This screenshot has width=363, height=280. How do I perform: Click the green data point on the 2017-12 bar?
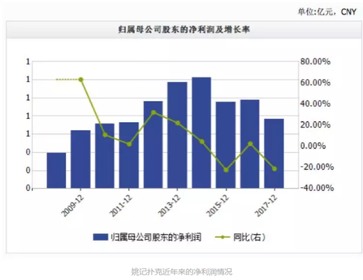[x=275, y=169]
